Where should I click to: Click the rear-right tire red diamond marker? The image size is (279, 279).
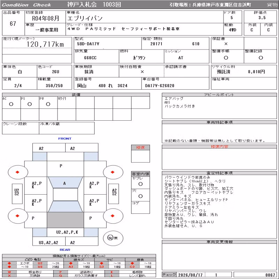(112, 216)
